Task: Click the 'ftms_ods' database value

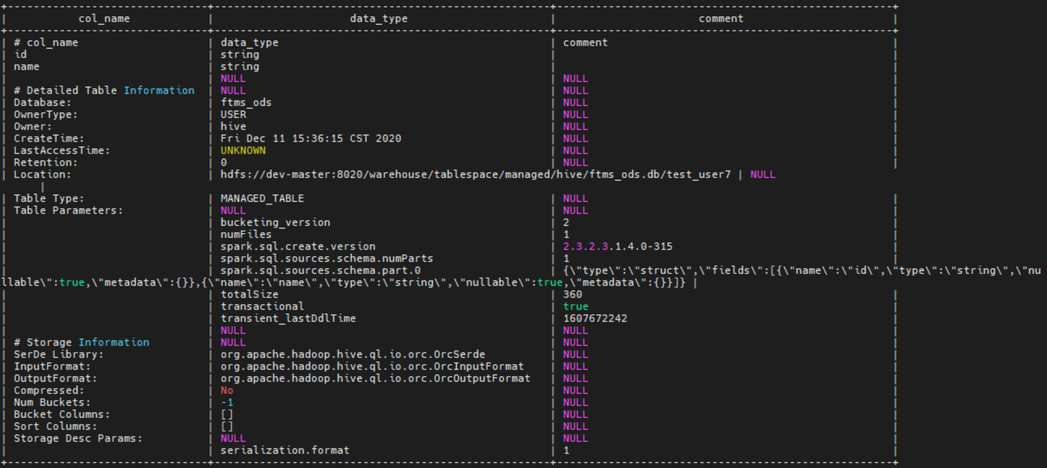Action: [x=246, y=102]
